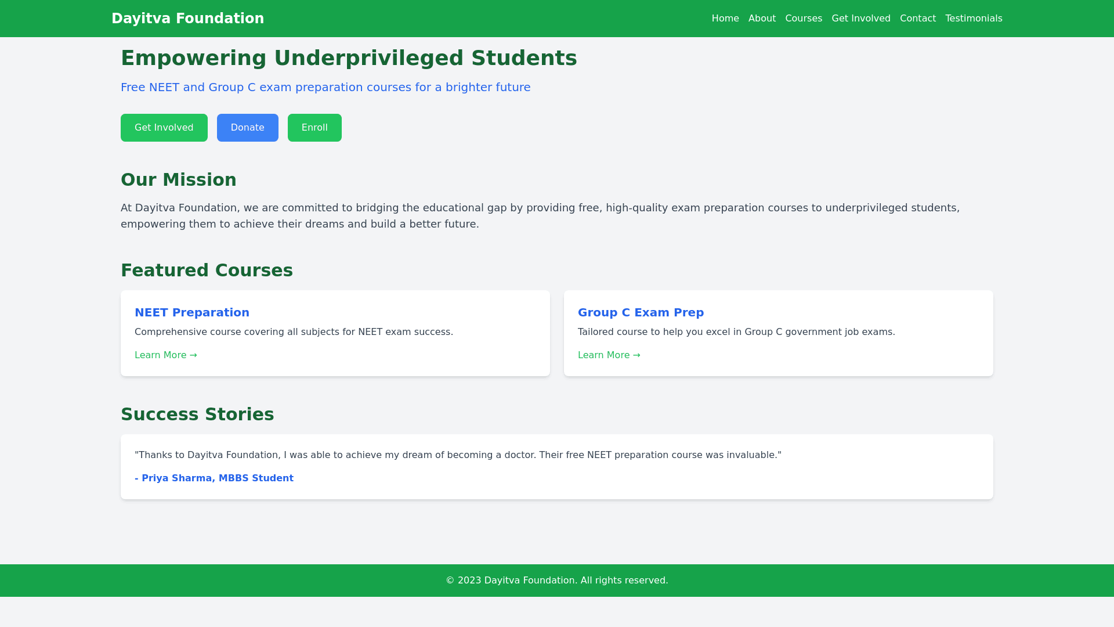Hit the Enroll button
Viewport: 1114px width, 627px height.
pyautogui.click(x=314, y=128)
